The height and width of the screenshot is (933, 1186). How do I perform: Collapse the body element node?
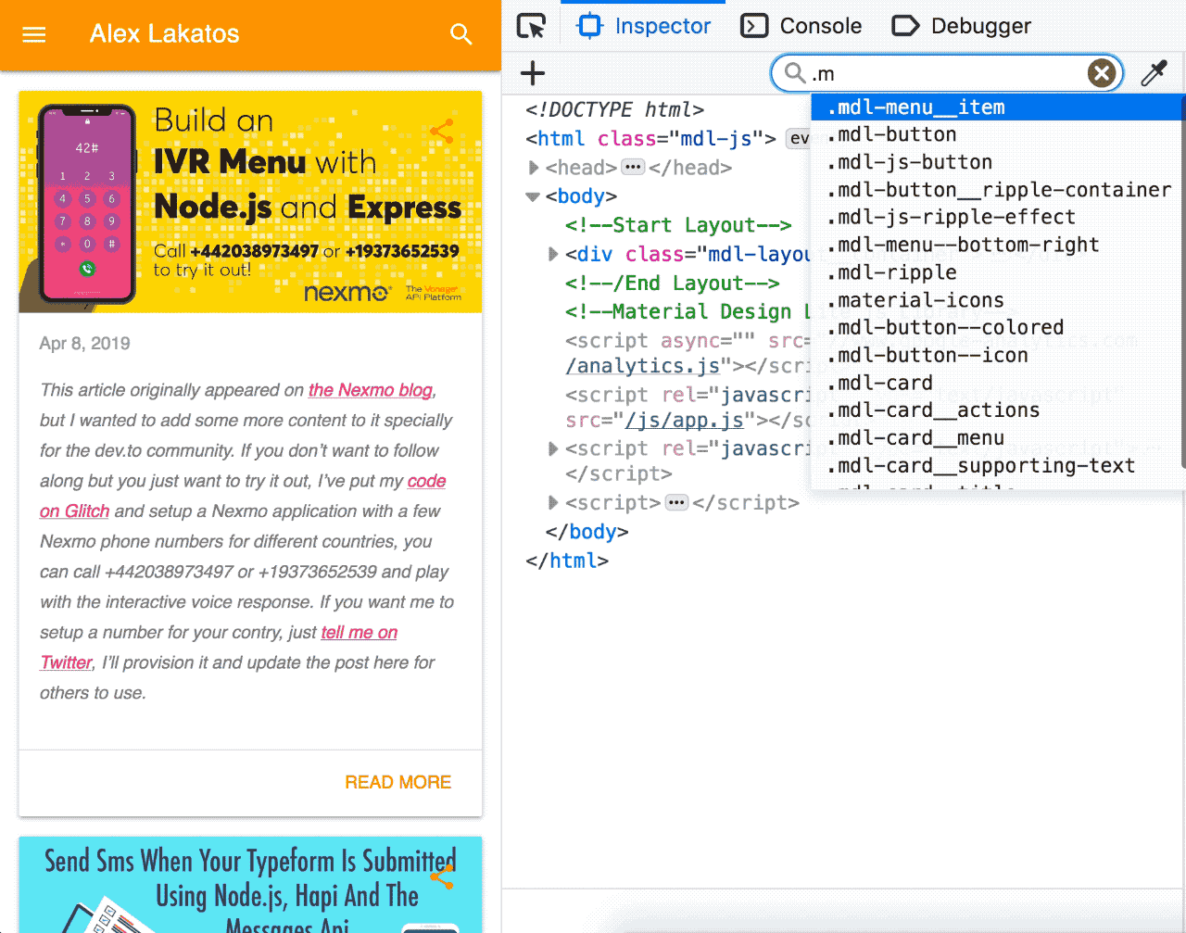click(533, 196)
